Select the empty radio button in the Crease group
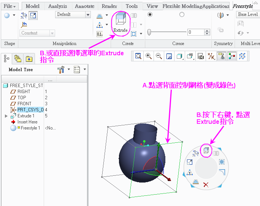The width and height of the screenshot is (260, 206). point(182,14)
